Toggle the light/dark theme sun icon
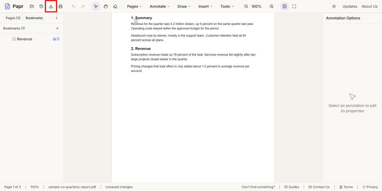The image size is (382, 191). click(334, 6)
